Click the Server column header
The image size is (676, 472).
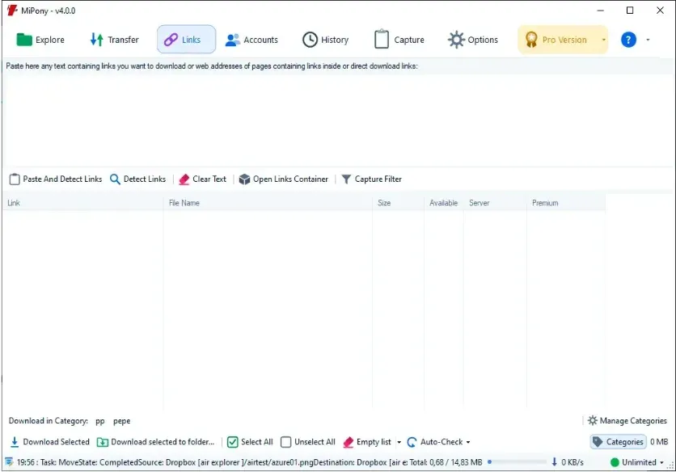pyautogui.click(x=495, y=203)
